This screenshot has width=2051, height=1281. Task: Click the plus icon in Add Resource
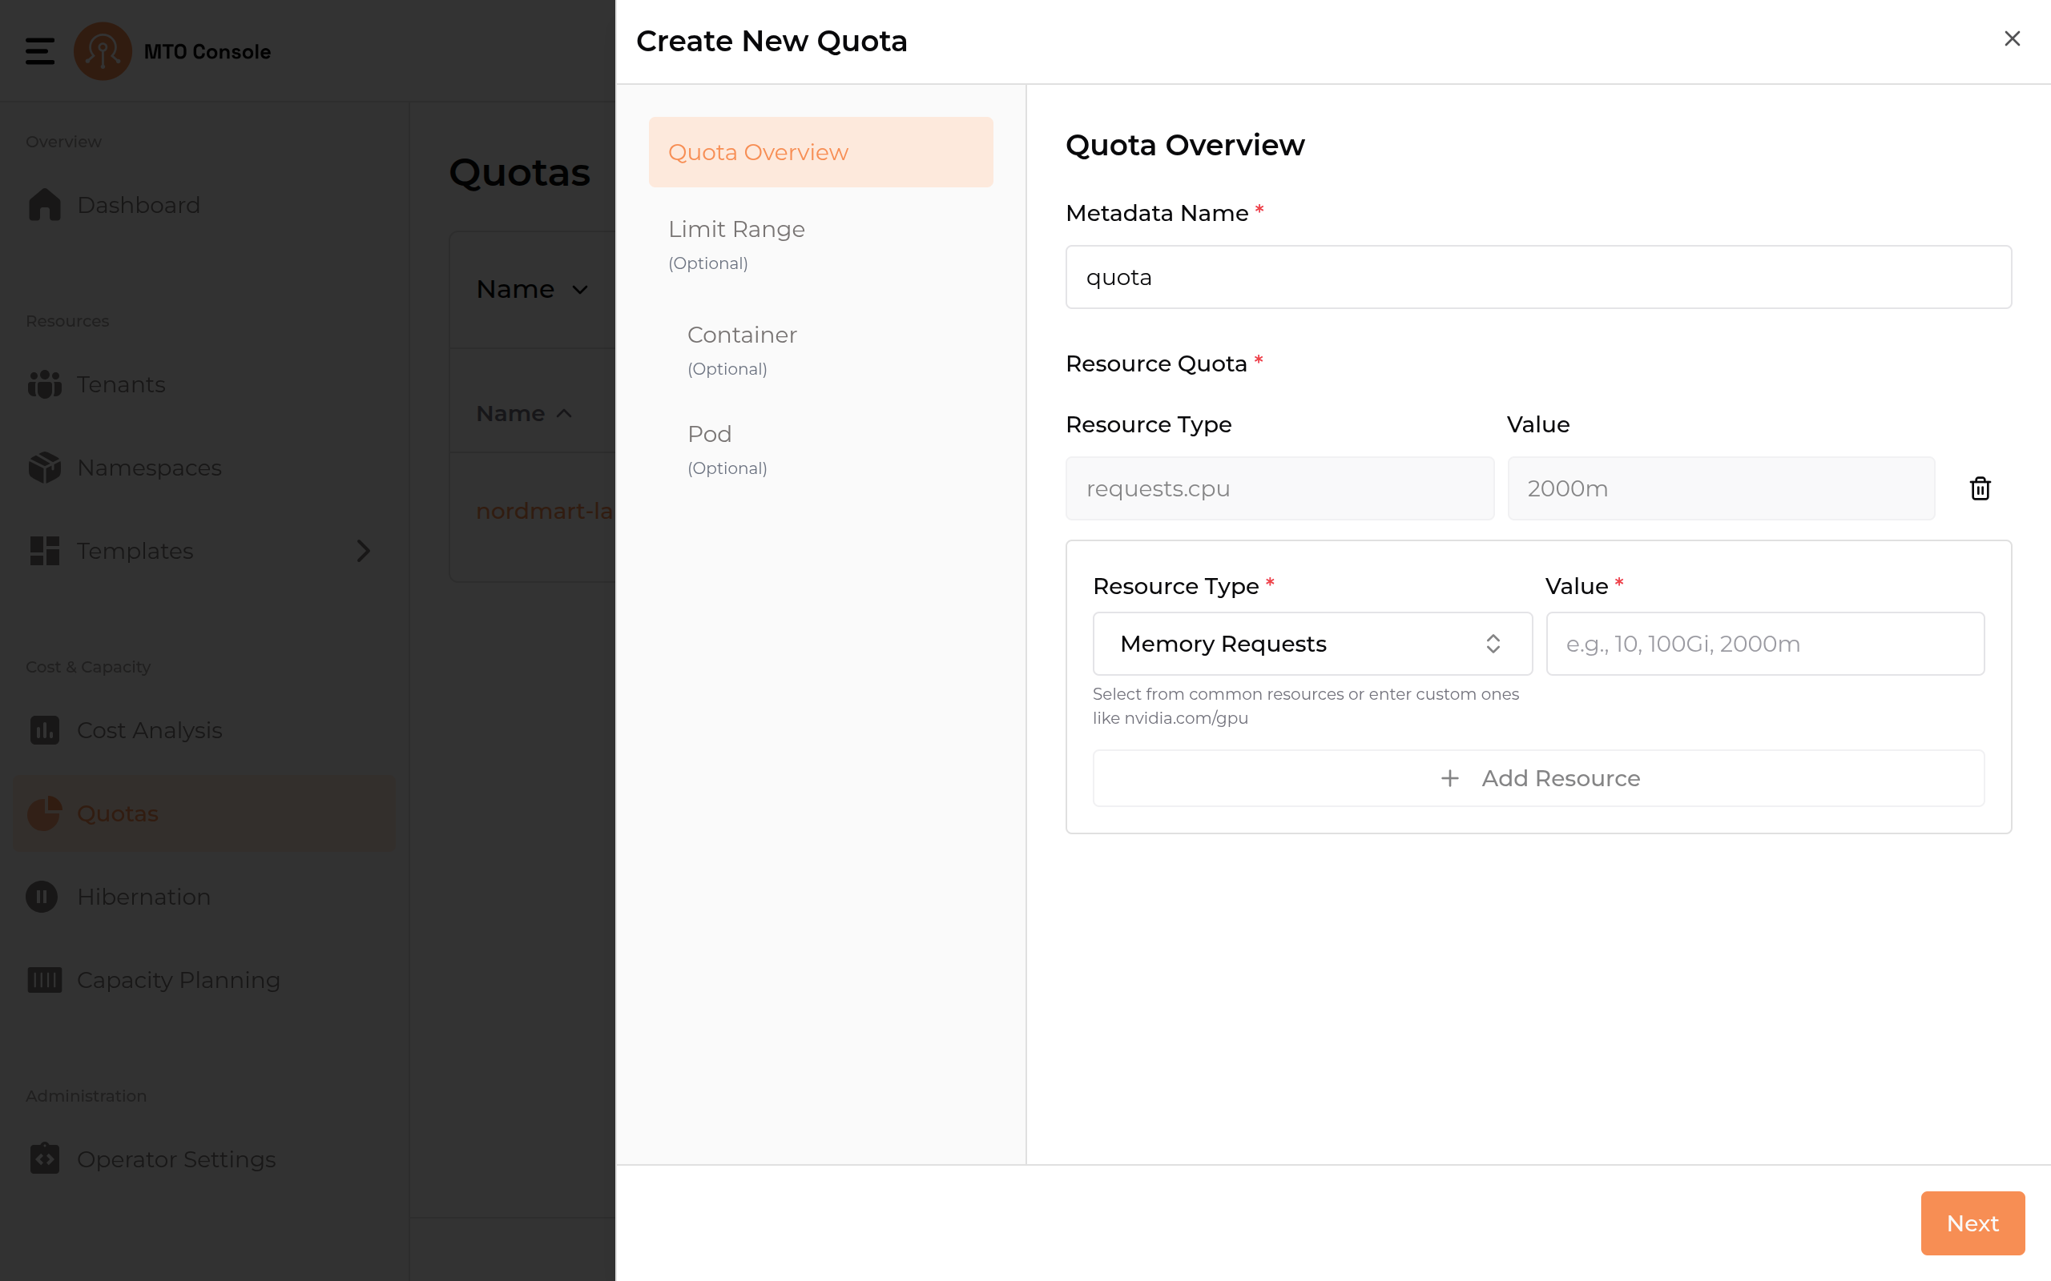[x=1450, y=778]
